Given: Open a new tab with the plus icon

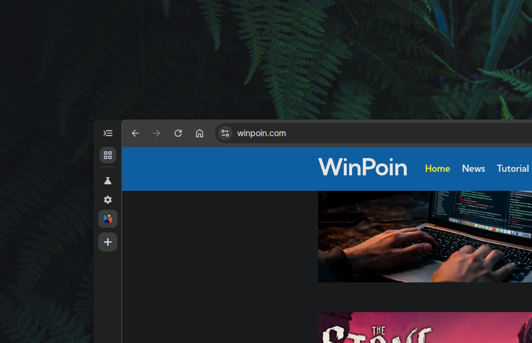Looking at the screenshot, I should 108,242.
